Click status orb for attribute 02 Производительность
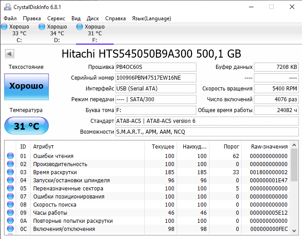This screenshot has width=302, height=239. click(10, 164)
